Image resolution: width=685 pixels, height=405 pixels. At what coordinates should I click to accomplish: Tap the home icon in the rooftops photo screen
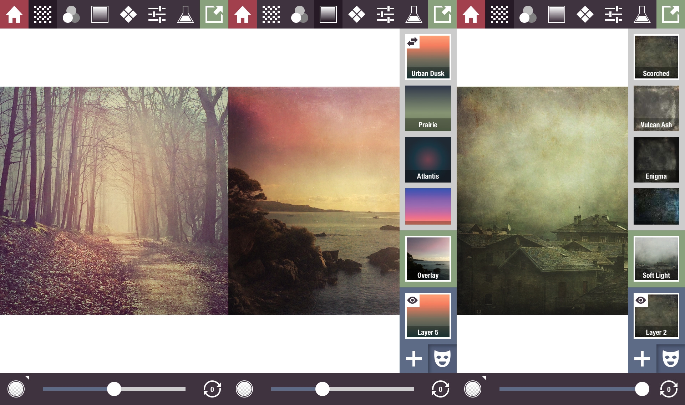(471, 14)
